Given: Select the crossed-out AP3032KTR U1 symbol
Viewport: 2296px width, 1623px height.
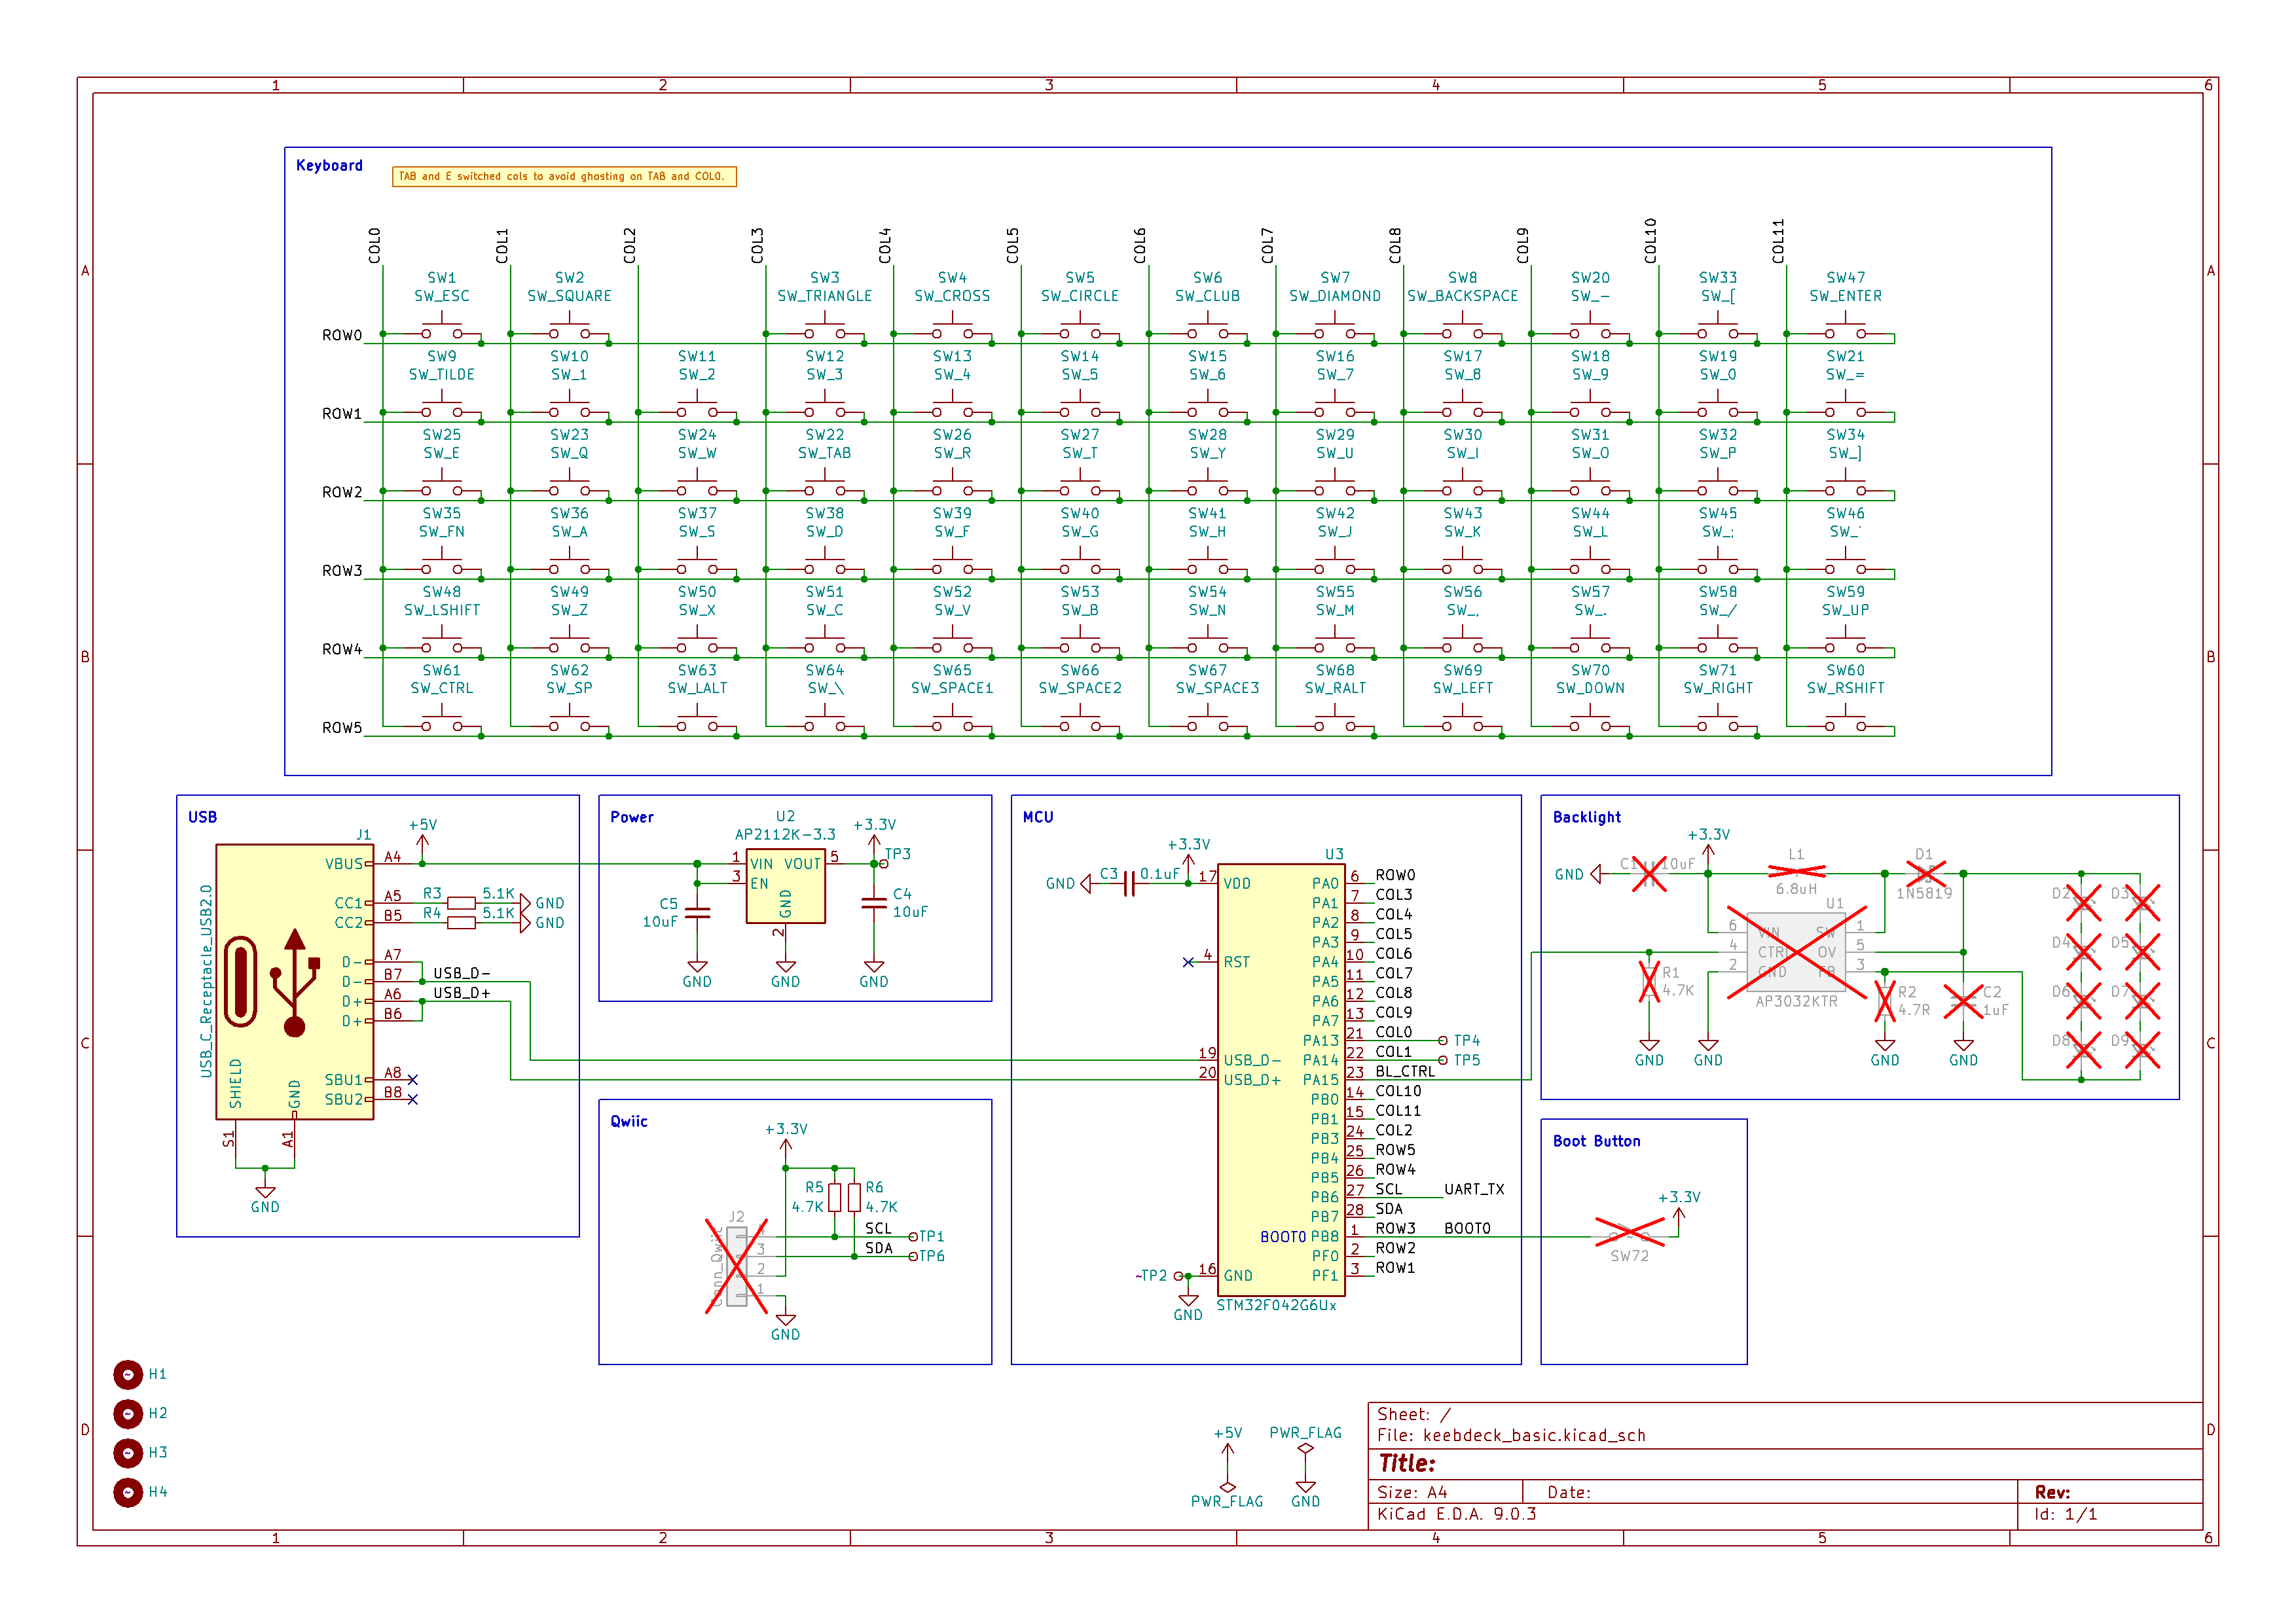Looking at the screenshot, I should [1796, 952].
